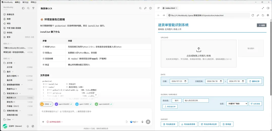Screen dimensions: 272x131
Task: Collapse the 菜佬货单OCR folder
Action: tap(20, 93)
